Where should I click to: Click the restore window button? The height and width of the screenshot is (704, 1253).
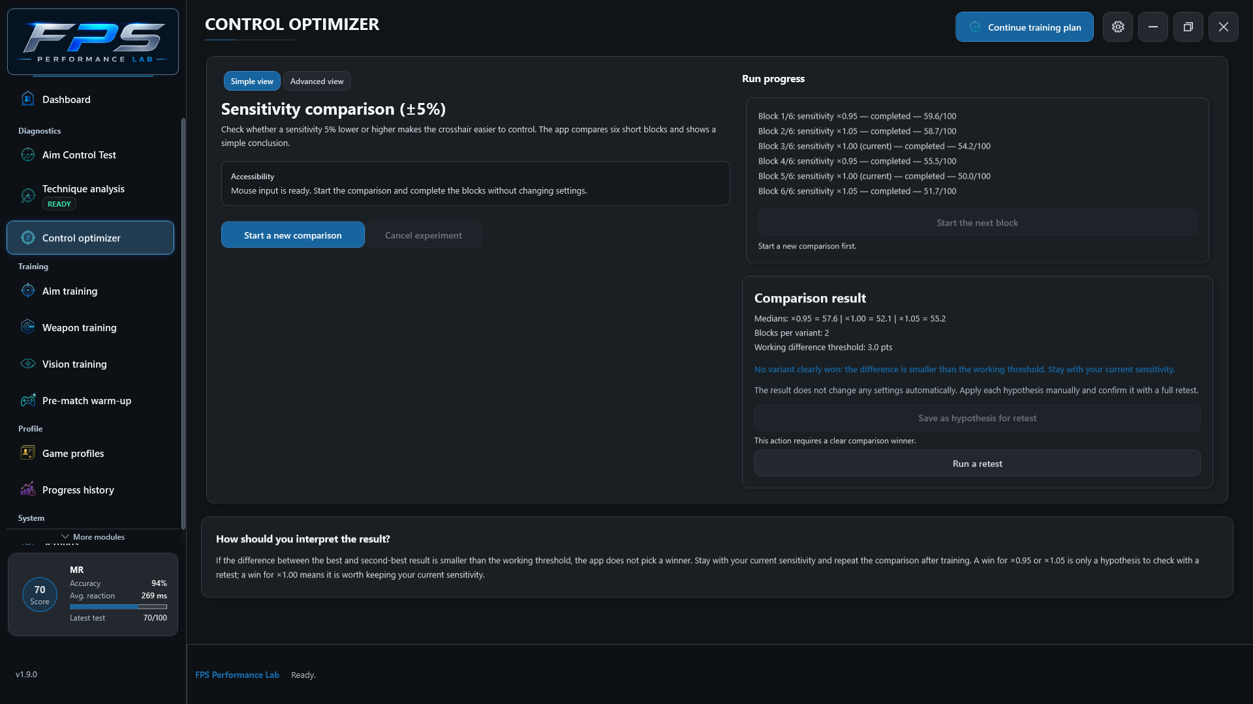point(1188,27)
